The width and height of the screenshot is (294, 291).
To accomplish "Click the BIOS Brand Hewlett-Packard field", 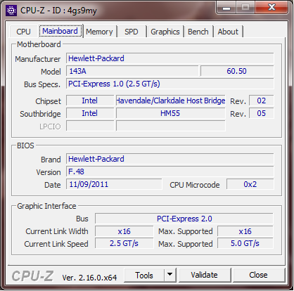I will [x=170, y=159].
